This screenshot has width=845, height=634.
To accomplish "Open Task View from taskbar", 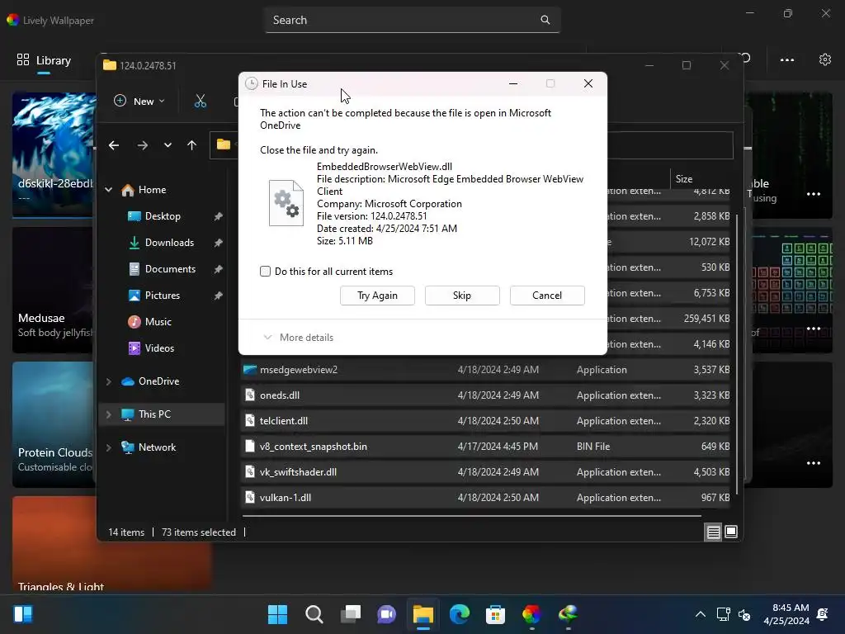I will tap(350, 614).
